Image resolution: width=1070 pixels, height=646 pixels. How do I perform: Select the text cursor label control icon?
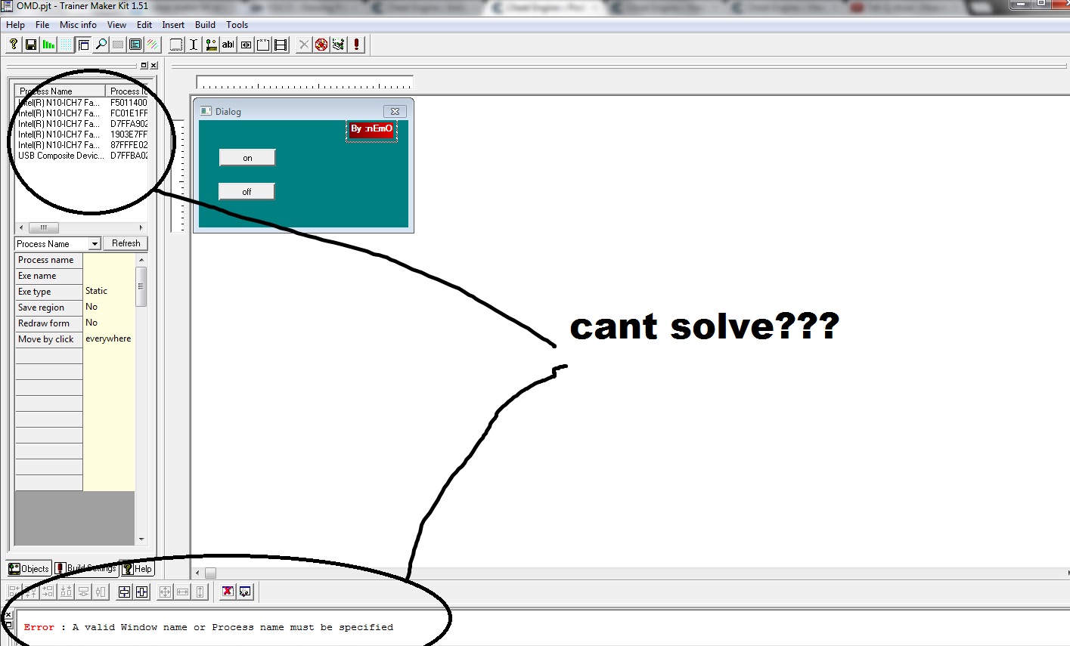pyautogui.click(x=192, y=44)
